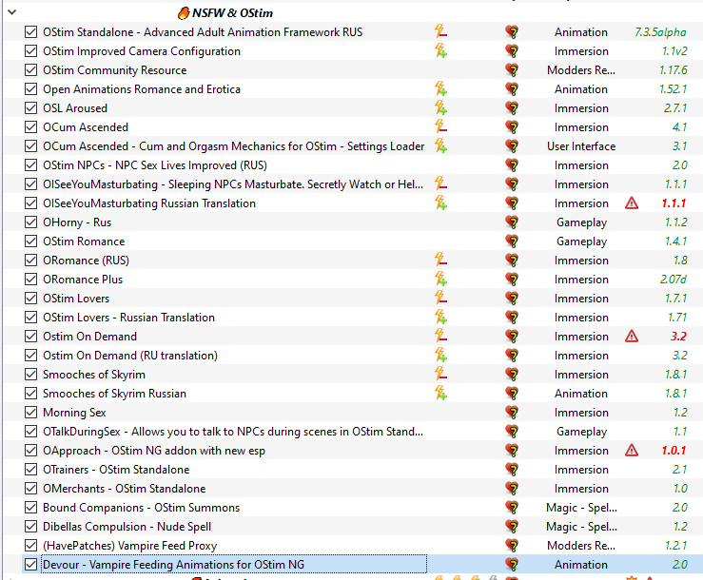Click conflict icon on OStim Improved Camera Configuration
The image size is (703, 580).
coord(440,50)
